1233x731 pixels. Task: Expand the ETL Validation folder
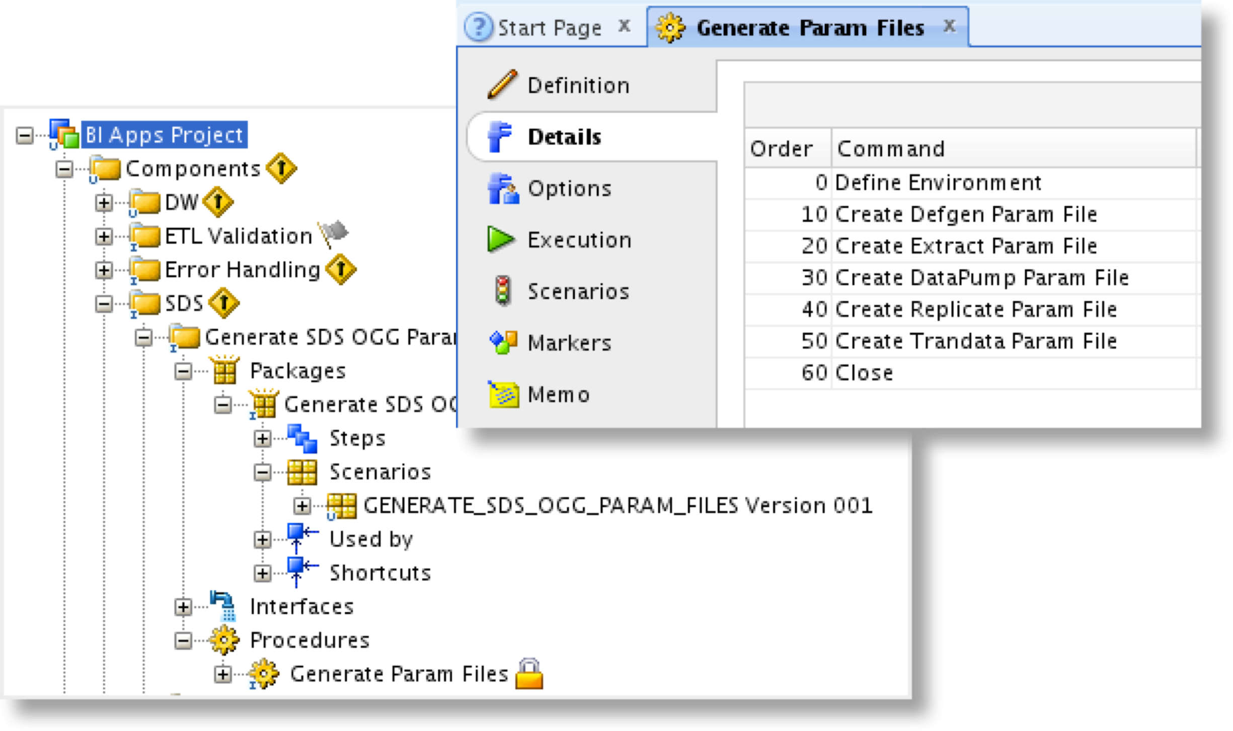pyautogui.click(x=104, y=236)
